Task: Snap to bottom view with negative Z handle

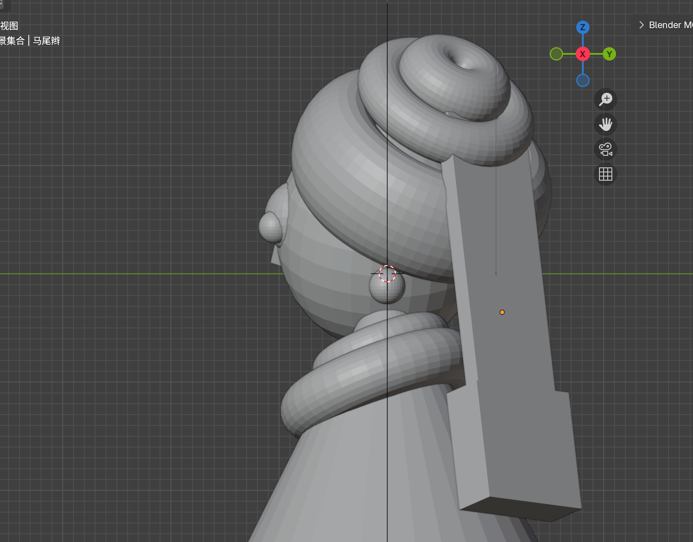Action: [582, 80]
